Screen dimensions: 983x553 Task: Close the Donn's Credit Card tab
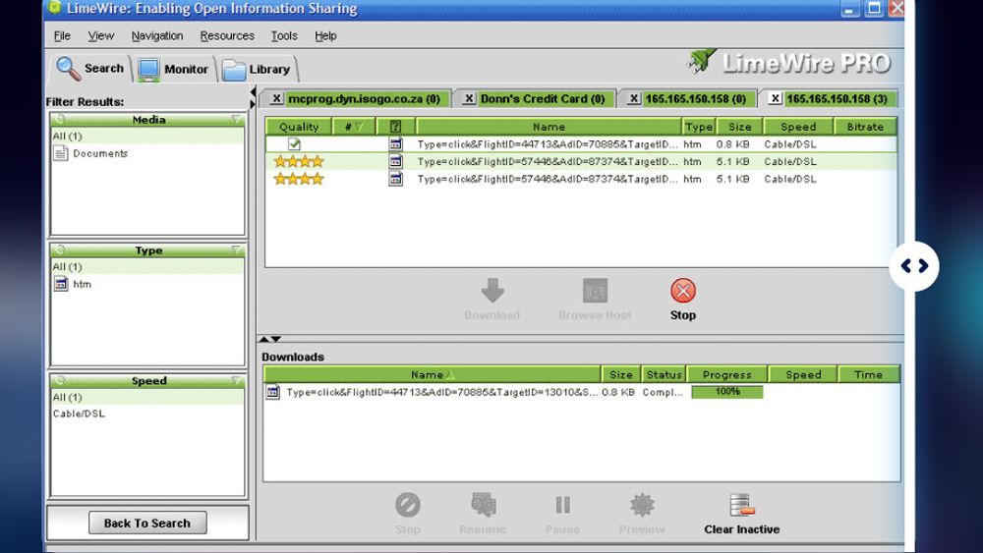point(468,99)
